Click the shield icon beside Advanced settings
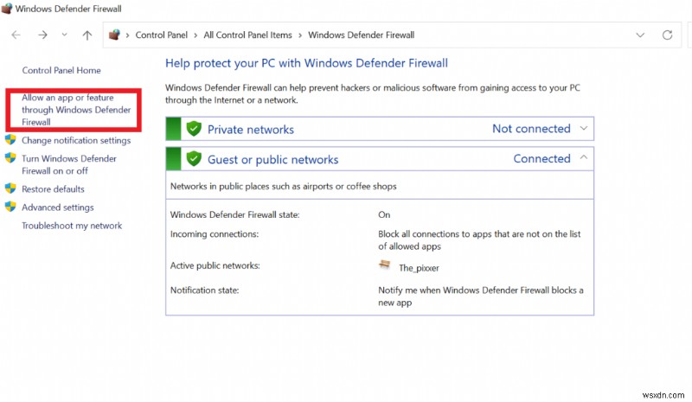 pyautogui.click(x=10, y=207)
